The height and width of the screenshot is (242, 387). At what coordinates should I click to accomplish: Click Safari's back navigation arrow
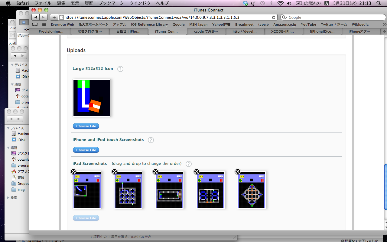(x=35, y=17)
